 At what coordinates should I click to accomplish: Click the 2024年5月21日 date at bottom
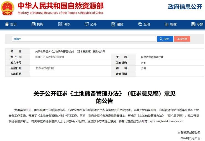click(190, 138)
